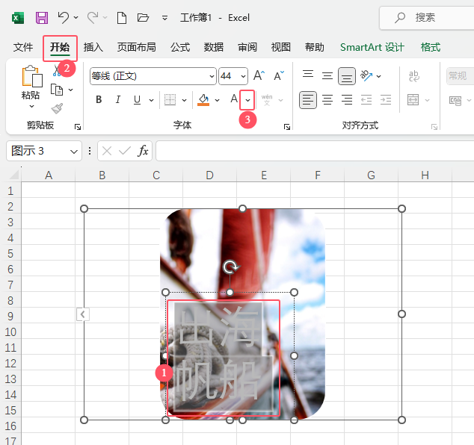Create a new blank workbook icon
The height and width of the screenshot is (445, 474).
click(122, 18)
